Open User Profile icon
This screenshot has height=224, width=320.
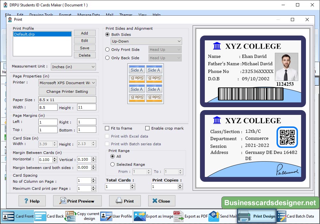106,216
